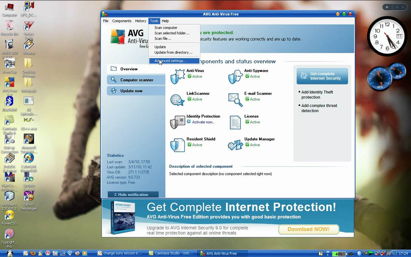The width and height of the screenshot is (411, 257).
Task: Open the Help menu
Action: click(x=165, y=21)
